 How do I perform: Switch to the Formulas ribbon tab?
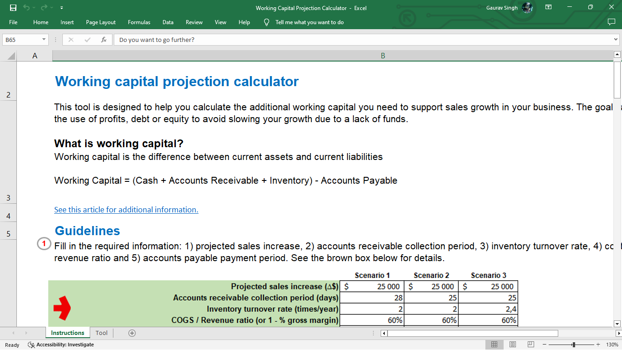pyautogui.click(x=139, y=22)
